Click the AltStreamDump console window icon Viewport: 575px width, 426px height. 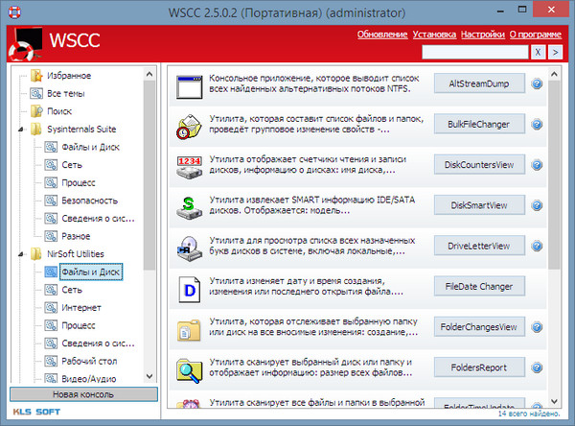[x=188, y=84]
